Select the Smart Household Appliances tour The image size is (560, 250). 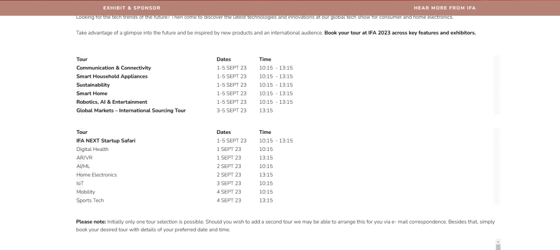112,76
